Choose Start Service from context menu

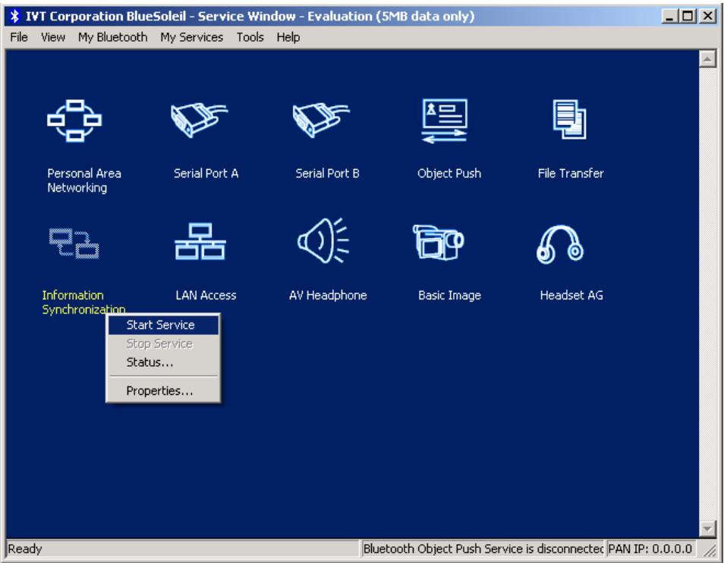click(x=163, y=325)
